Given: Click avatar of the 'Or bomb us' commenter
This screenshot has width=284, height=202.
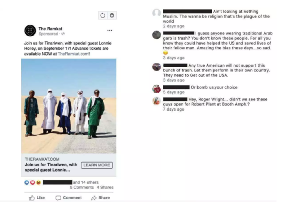Looking at the screenshot, I should click(156, 89).
